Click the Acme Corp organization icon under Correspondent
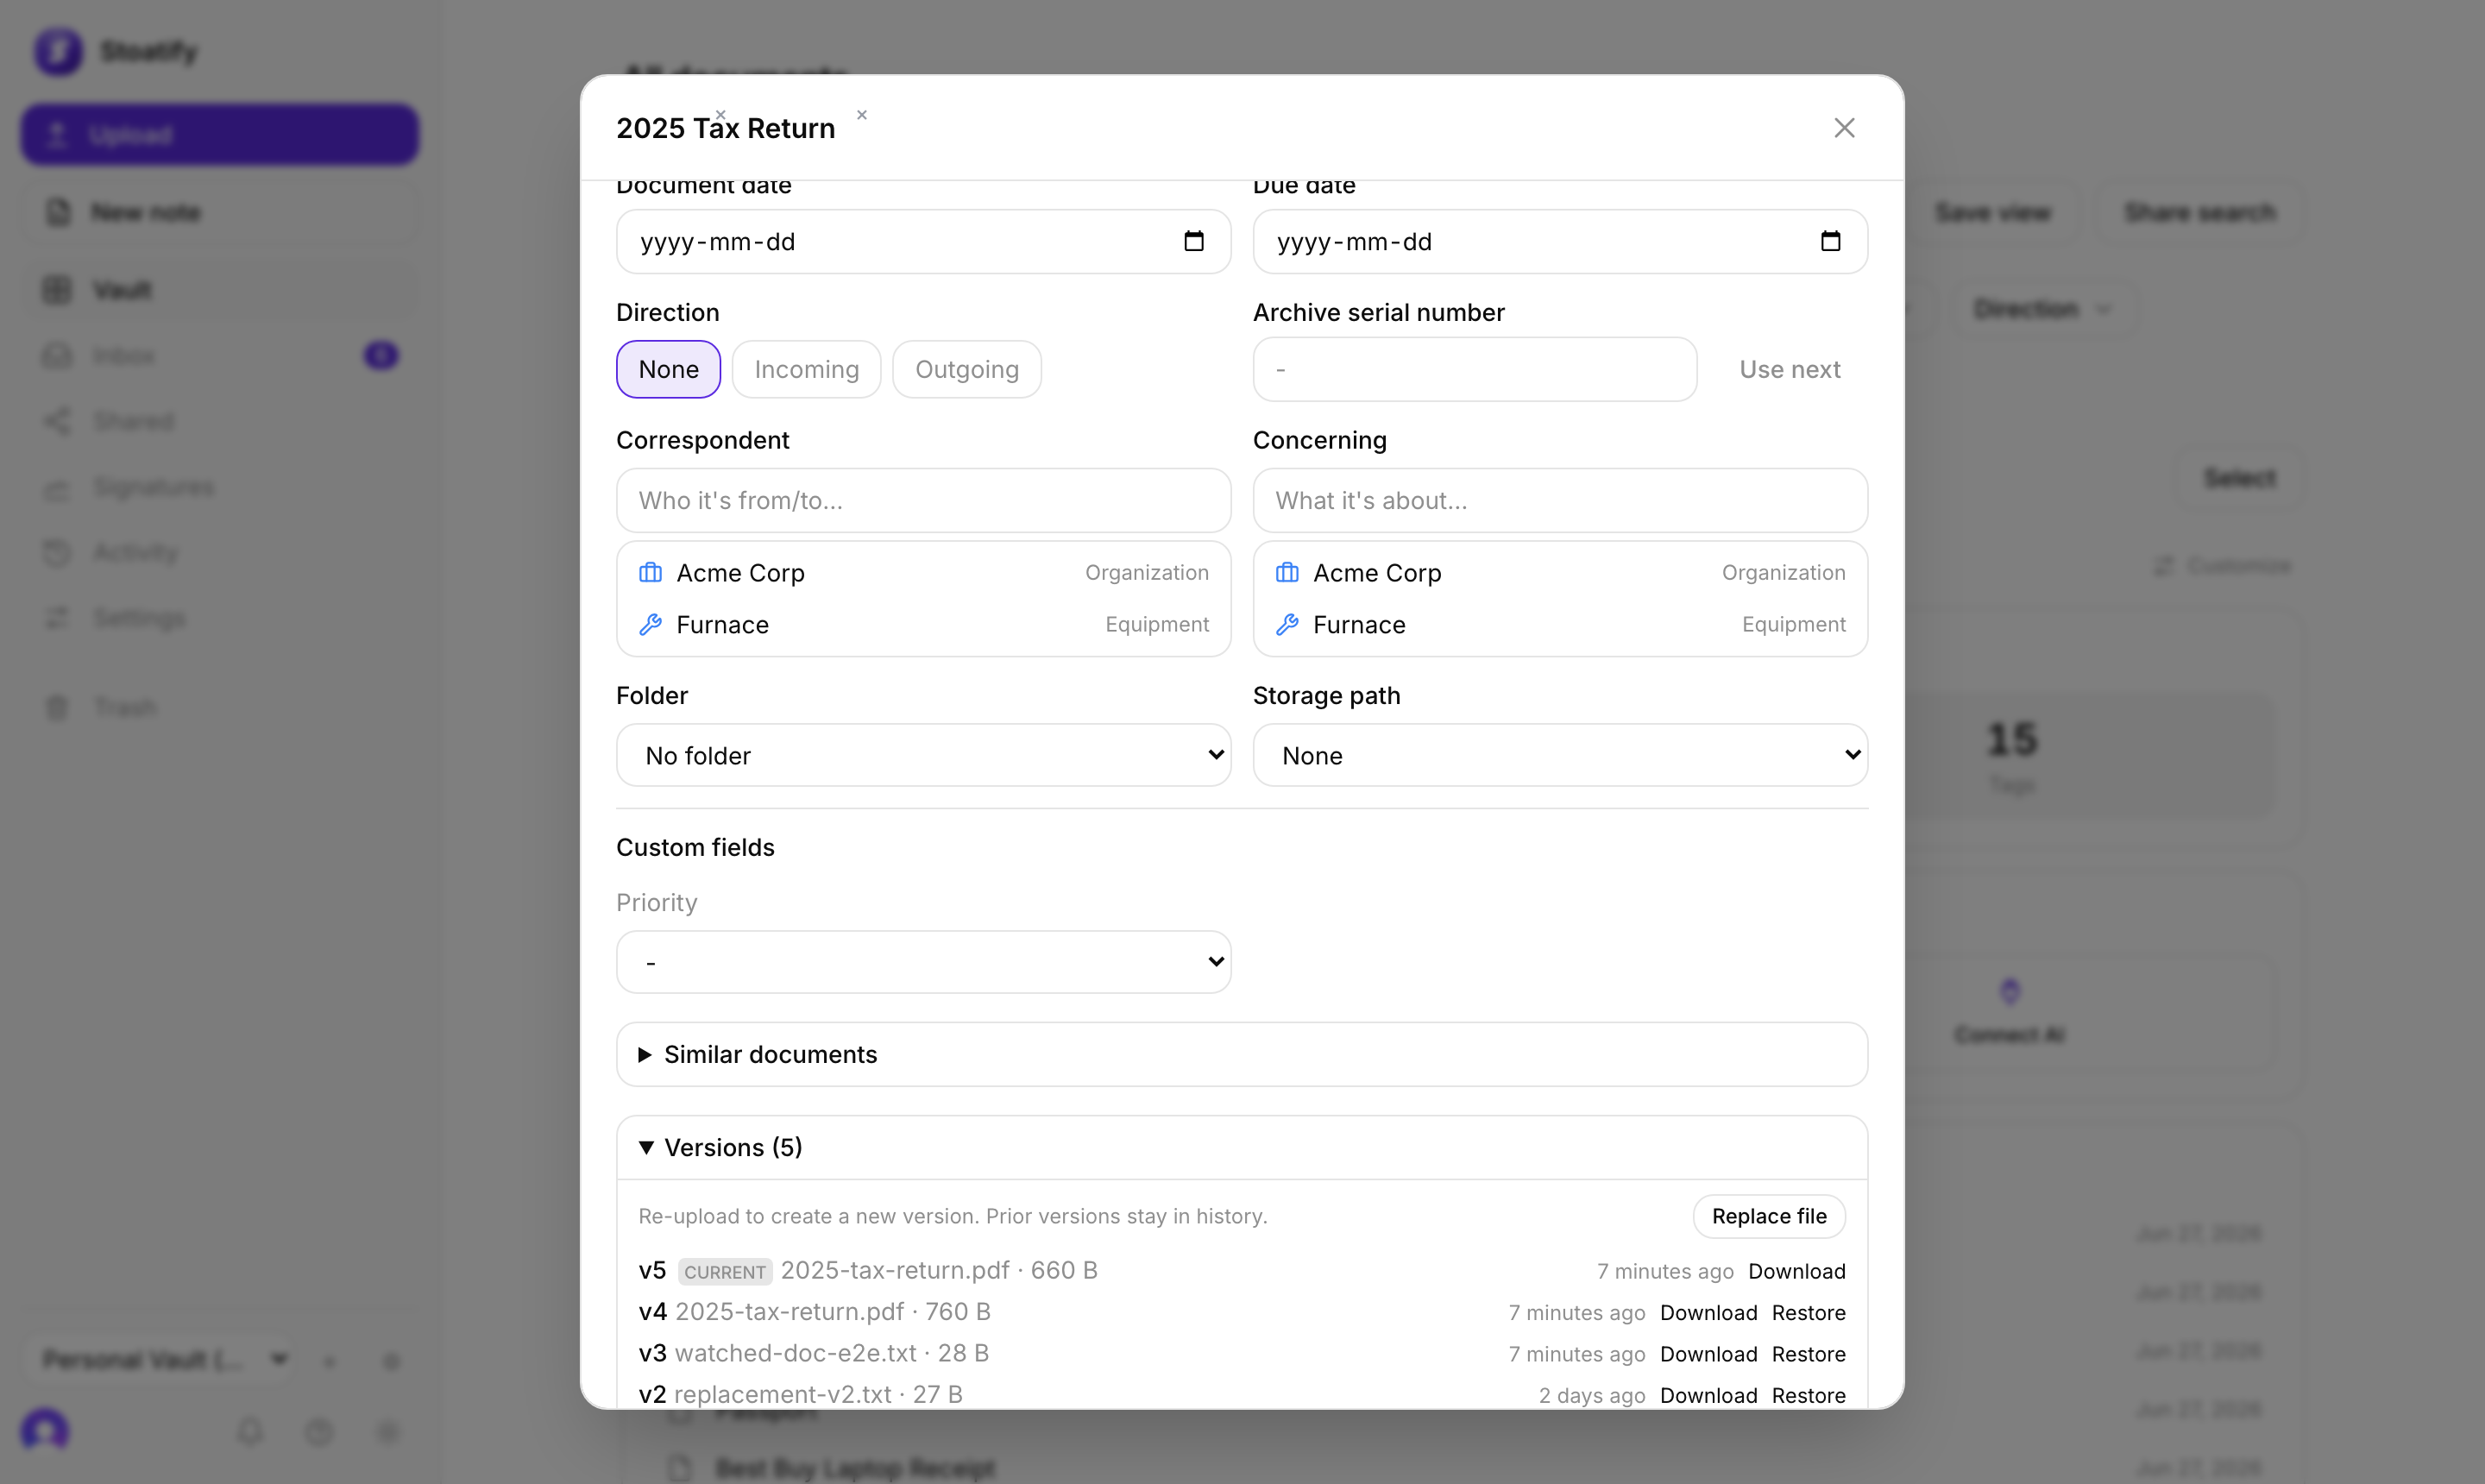Image resolution: width=2485 pixels, height=1484 pixels. (x=650, y=573)
